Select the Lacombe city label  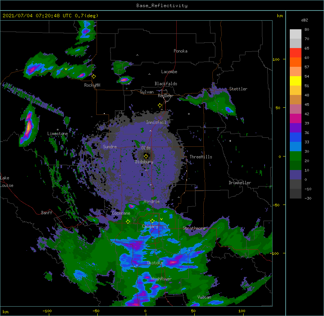point(169,72)
